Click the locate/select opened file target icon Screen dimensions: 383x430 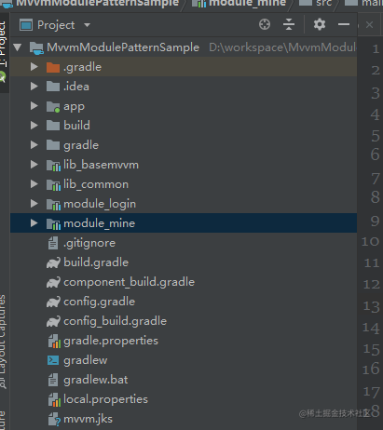point(265,24)
